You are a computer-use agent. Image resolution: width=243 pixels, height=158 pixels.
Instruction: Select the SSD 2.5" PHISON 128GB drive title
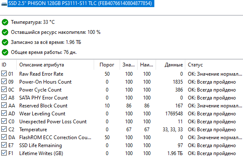(81, 3)
